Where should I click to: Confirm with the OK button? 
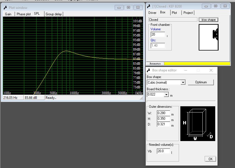(210, 159)
